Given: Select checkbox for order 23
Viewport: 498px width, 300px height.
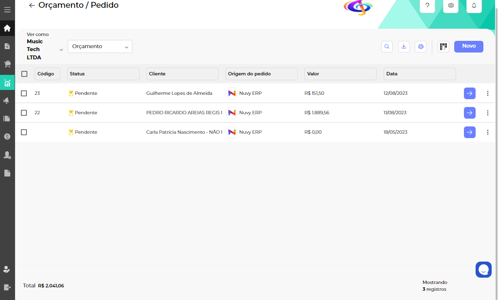Looking at the screenshot, I should (24, 93).
